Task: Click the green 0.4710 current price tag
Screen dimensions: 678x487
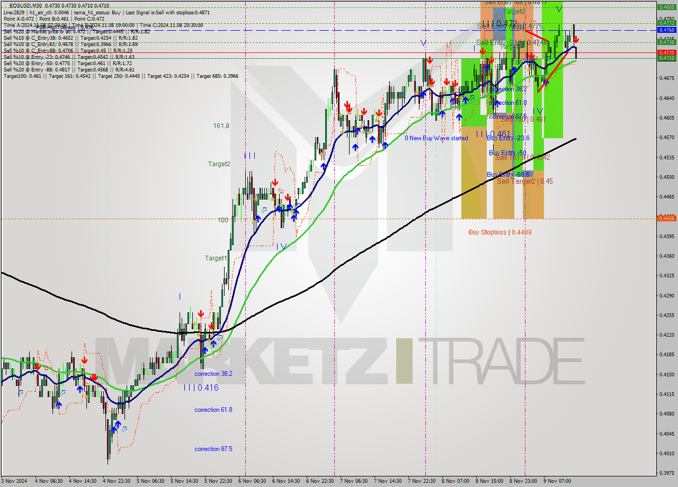Action: pos(666,58)
